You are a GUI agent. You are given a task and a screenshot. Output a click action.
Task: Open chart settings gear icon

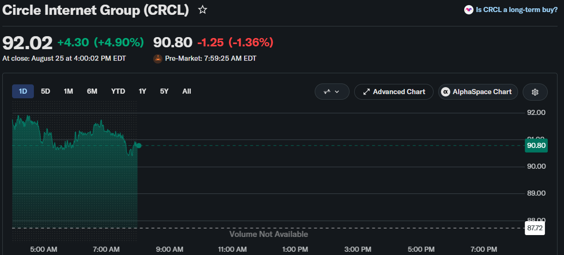pyautogui.click(x=535, y=92)
